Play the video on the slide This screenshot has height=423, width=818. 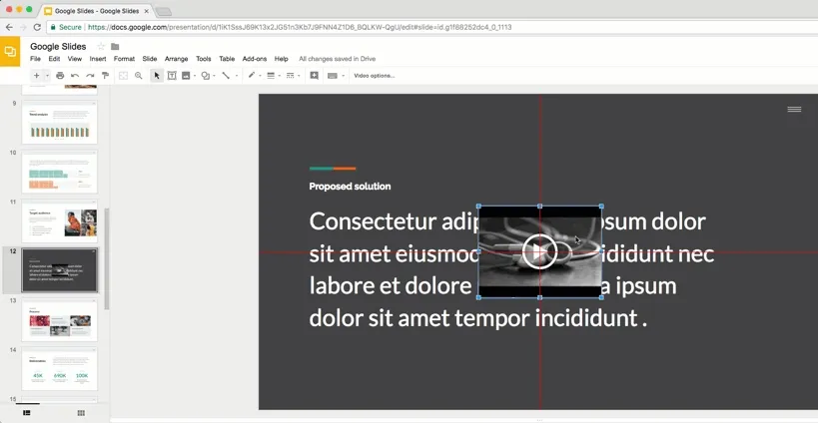539,251
